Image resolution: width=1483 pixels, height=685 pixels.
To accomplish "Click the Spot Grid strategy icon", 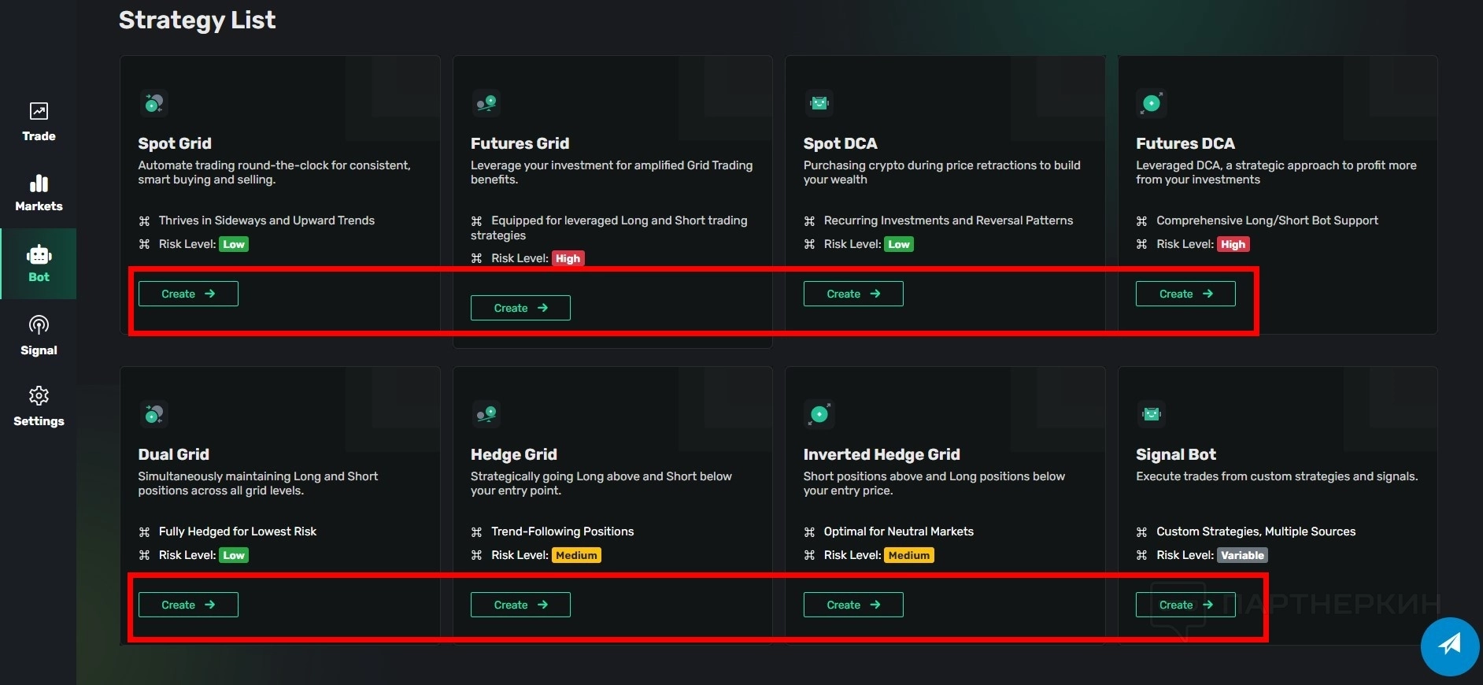I will pyautogui.click(x=154, y=103).
